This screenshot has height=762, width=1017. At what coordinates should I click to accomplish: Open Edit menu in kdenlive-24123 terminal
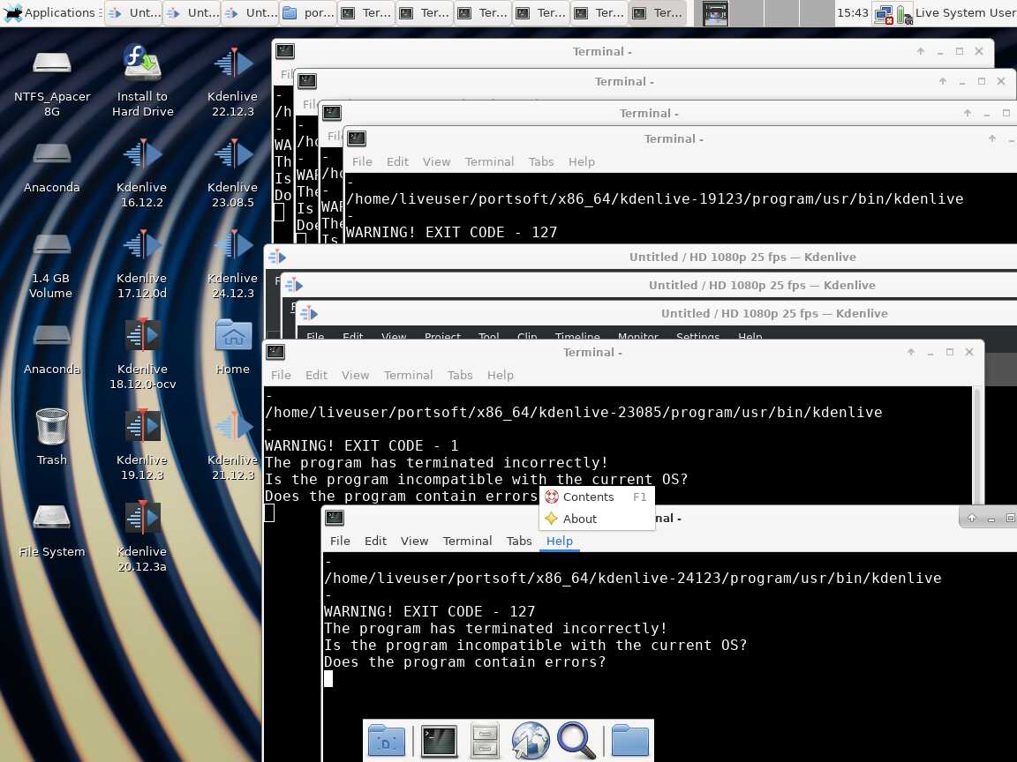375,541
